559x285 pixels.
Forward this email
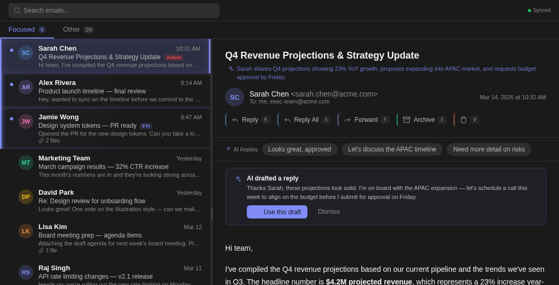(365, 120)
